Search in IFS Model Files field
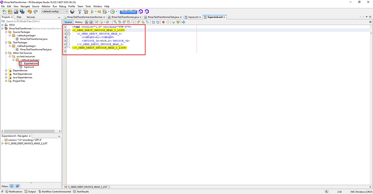This screenshot has height=194, width=373. 32,21
